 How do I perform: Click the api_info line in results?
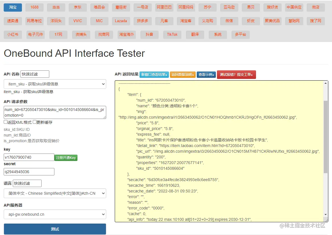(190, 220)
